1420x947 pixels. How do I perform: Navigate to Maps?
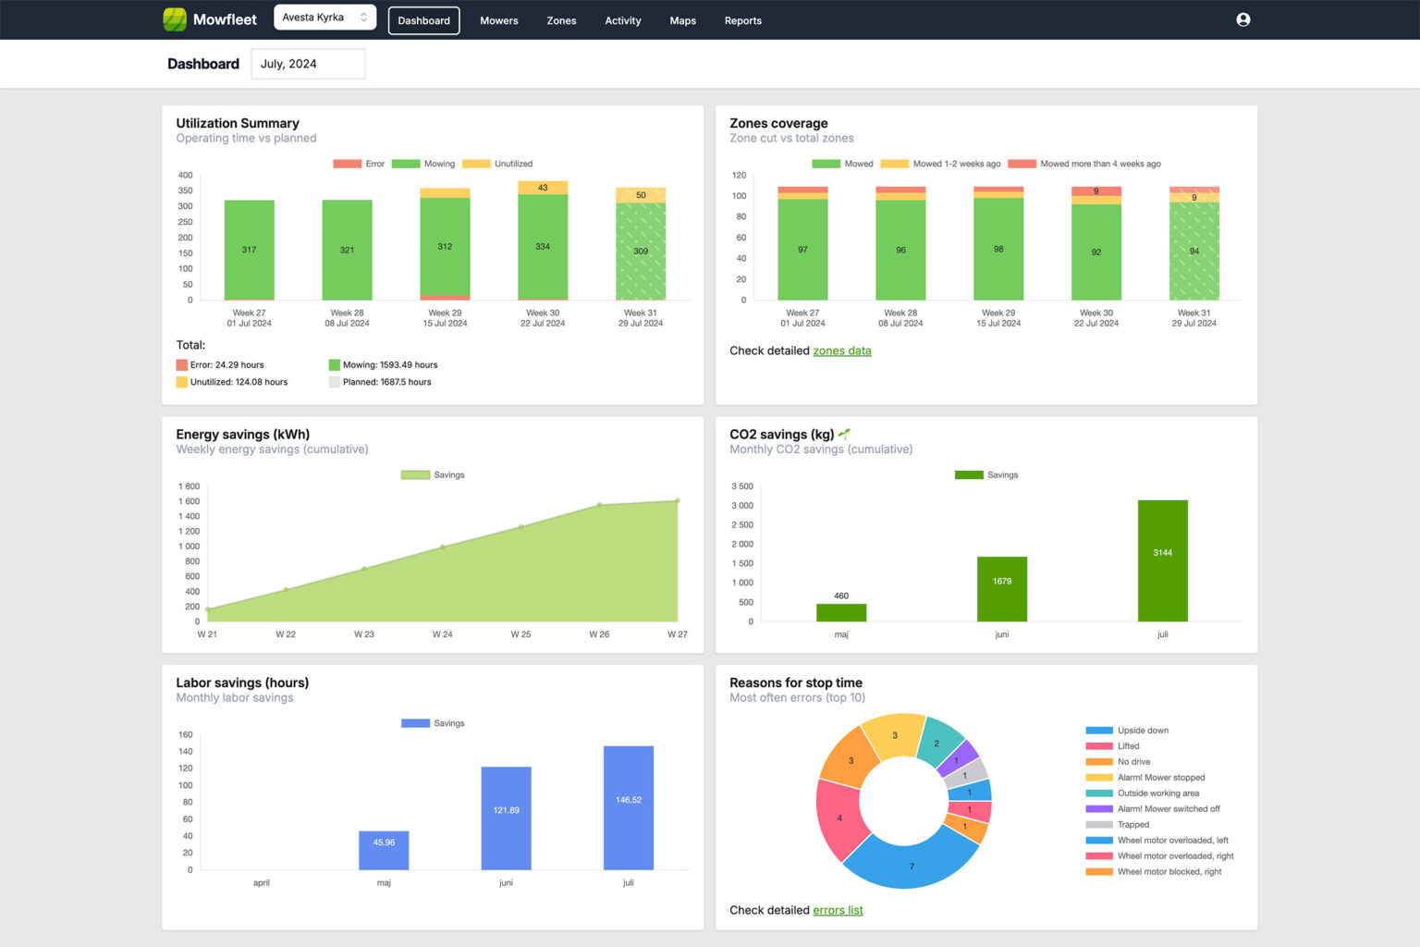[682, 20]
